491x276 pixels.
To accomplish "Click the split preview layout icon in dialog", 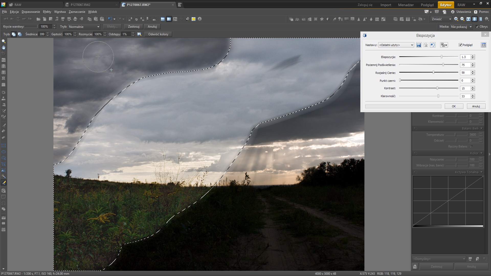I will point(483,45).
